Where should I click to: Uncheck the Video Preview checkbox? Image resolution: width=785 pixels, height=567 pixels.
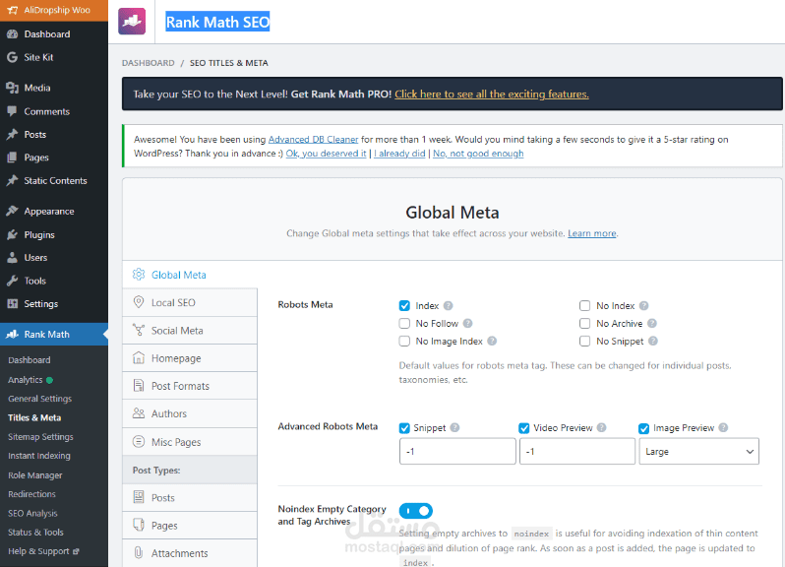524,428
